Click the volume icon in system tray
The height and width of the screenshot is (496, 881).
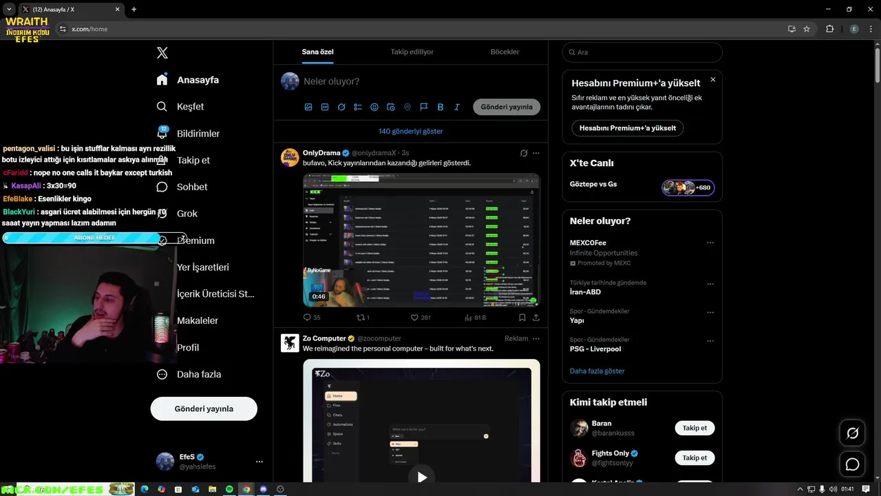click(x=834, y=489)
